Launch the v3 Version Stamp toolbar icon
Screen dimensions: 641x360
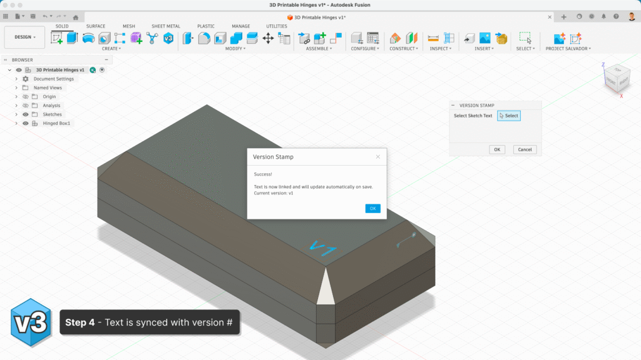[x=168, y=38]
